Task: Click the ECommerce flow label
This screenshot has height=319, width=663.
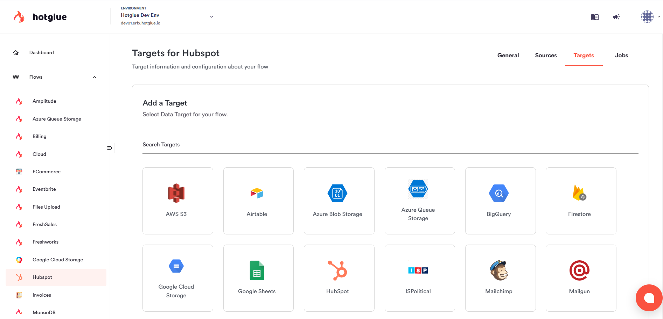Action: tap(47, 172)
